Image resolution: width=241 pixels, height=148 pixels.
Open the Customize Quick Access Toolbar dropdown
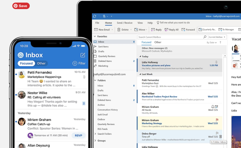tap(111, 16)
